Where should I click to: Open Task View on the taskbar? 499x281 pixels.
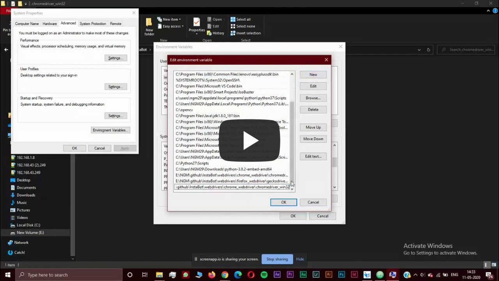[145, 275]
